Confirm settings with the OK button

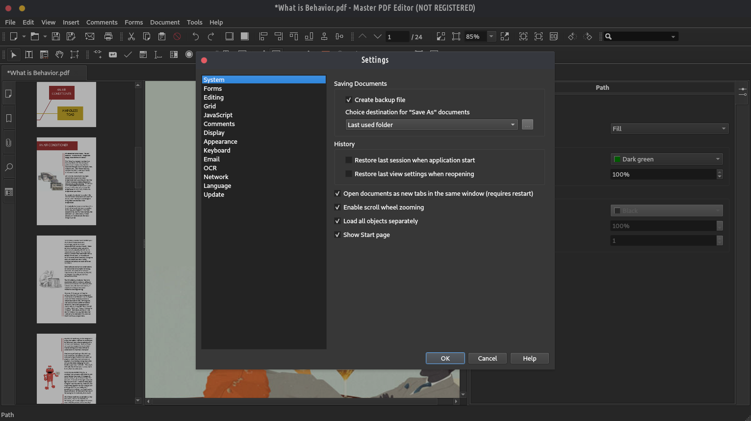click(x=444, y=358)
